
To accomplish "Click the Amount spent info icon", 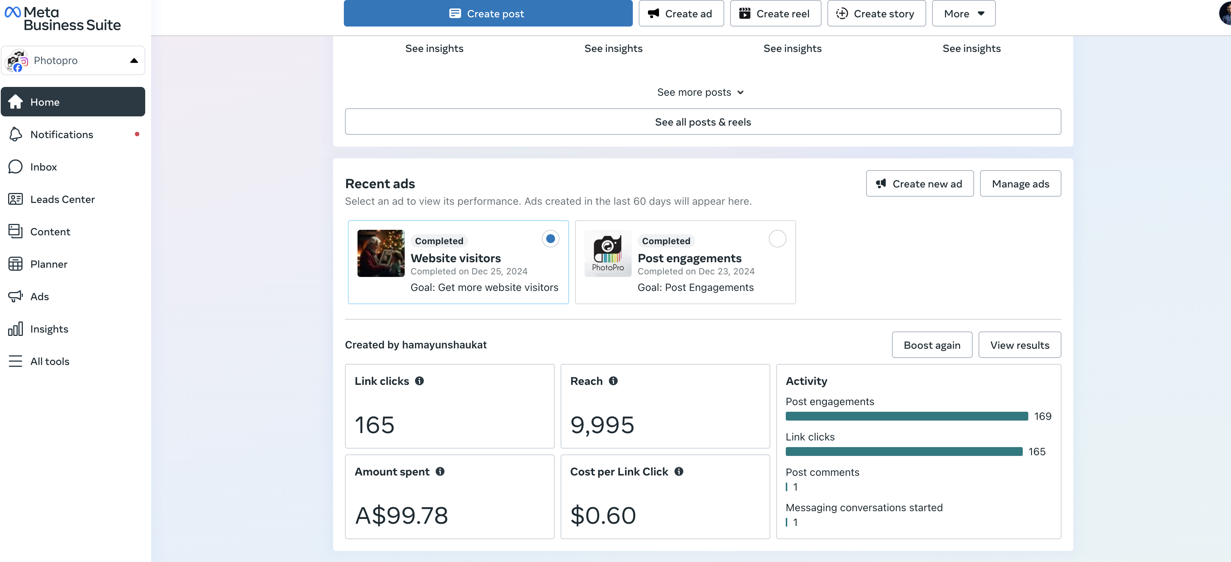I will tap(440, 471).
